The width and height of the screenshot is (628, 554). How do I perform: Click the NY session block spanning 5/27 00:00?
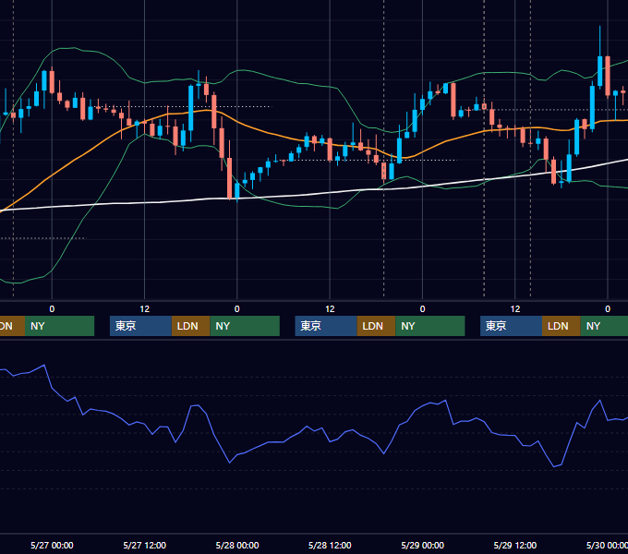tap(59, 326)
